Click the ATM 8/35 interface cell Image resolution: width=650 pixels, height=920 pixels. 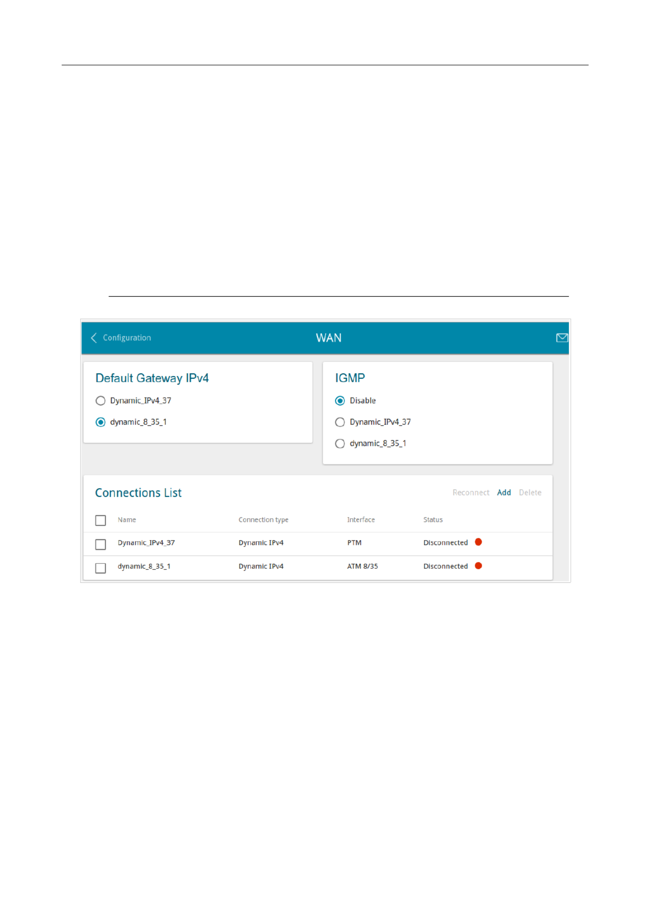pyautogui.click(x=362, y=566)
